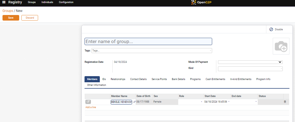Delete member row with trash icon

pyautogui.click(x=285, y=102)
